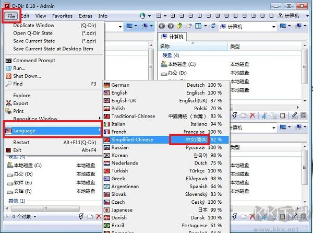Viewport: 313px width, 233px height.
Task: Select the English-UK language entry
Action: click(x=166, y=100)
